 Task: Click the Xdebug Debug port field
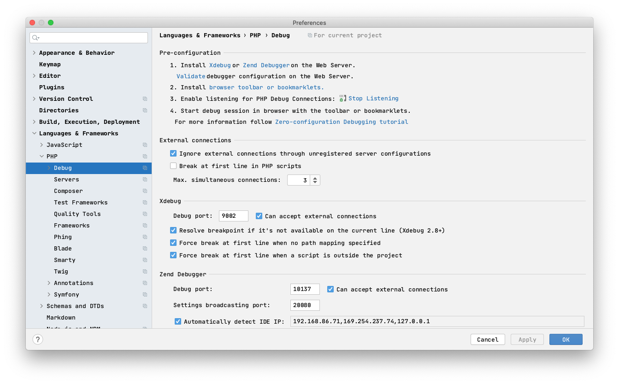(x=234, y=216)
